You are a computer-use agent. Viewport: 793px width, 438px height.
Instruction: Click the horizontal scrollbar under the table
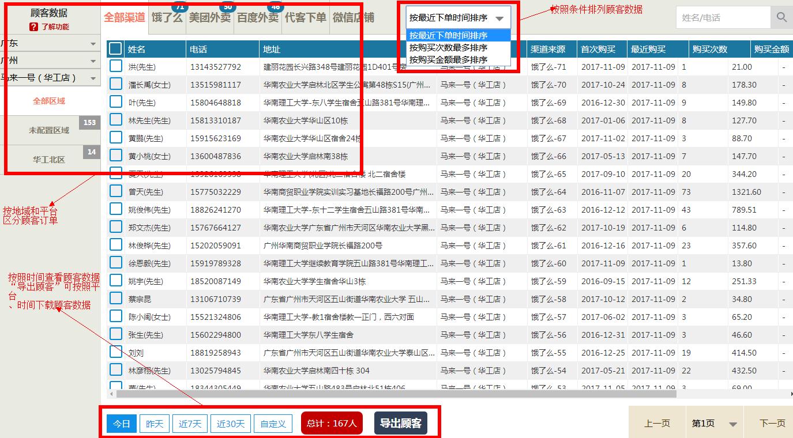coord(396,394)
